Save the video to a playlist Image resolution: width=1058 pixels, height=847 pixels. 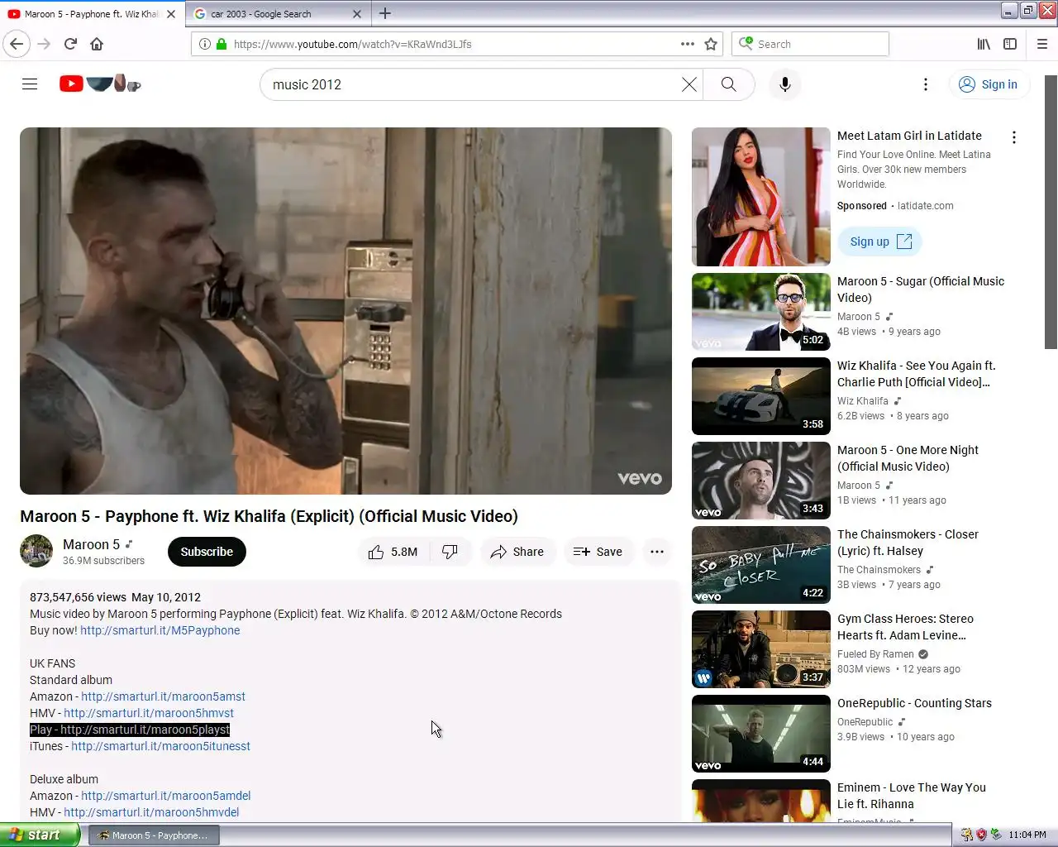point(598,552)
